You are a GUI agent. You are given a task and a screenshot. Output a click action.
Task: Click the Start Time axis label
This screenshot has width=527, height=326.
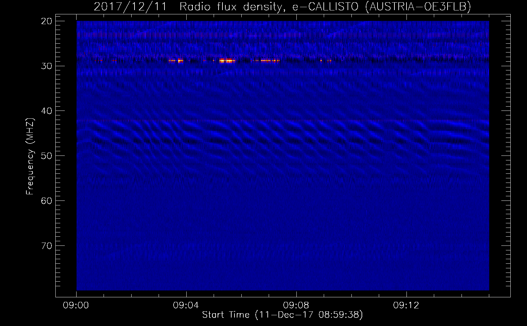pyautogui.click(x=282, y=315)
